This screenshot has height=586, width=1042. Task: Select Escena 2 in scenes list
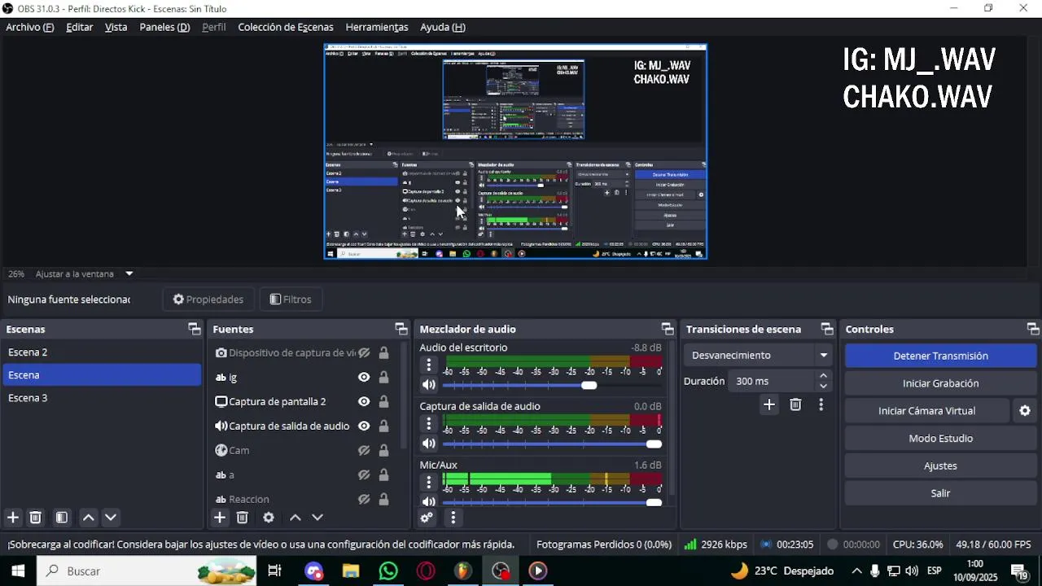pyautogui.click(x=102, y=352)
